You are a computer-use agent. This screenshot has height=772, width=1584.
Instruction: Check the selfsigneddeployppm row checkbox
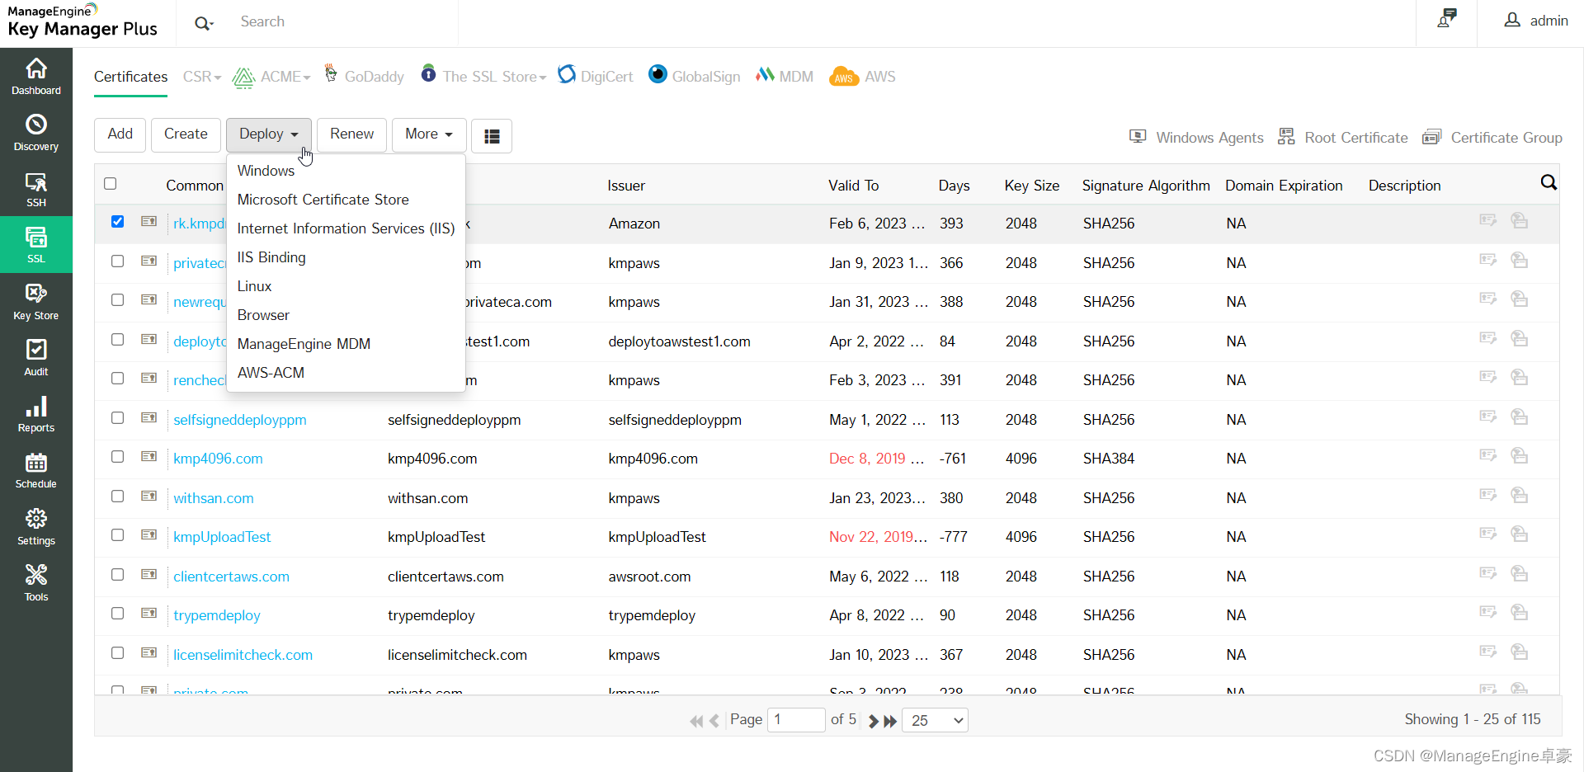(117, 418)
